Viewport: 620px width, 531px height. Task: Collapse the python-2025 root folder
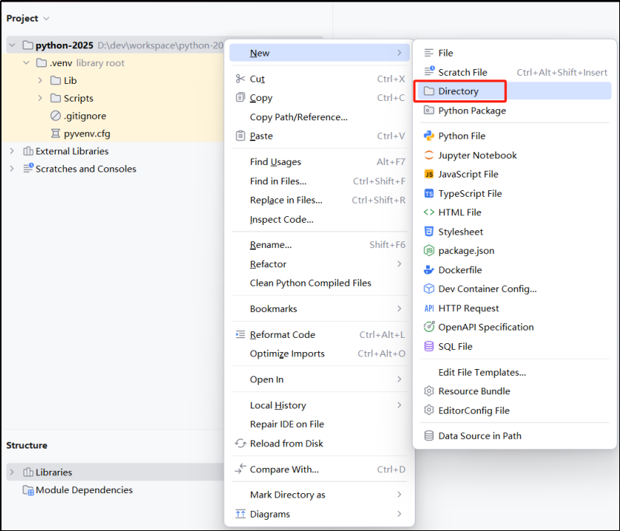pos(12,45)
